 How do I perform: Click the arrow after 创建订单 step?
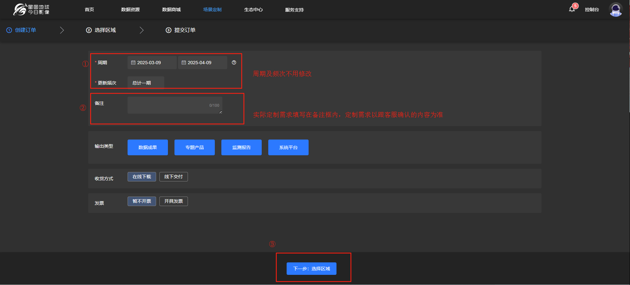(62, 30)
